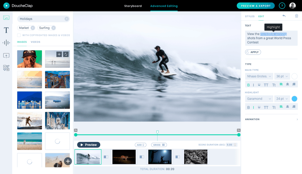The height and width of the screenshot is (174, 302).
Task: Toggle italic for main type
Action: click(253, 85)
